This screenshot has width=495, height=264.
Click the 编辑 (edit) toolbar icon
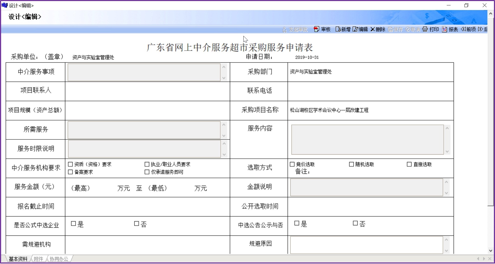(x=355, y=29)
